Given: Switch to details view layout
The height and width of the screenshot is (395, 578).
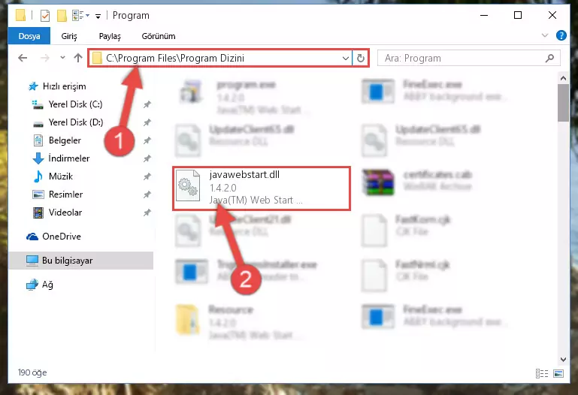Looking at the screenshot, I should [x=541, y=374].
